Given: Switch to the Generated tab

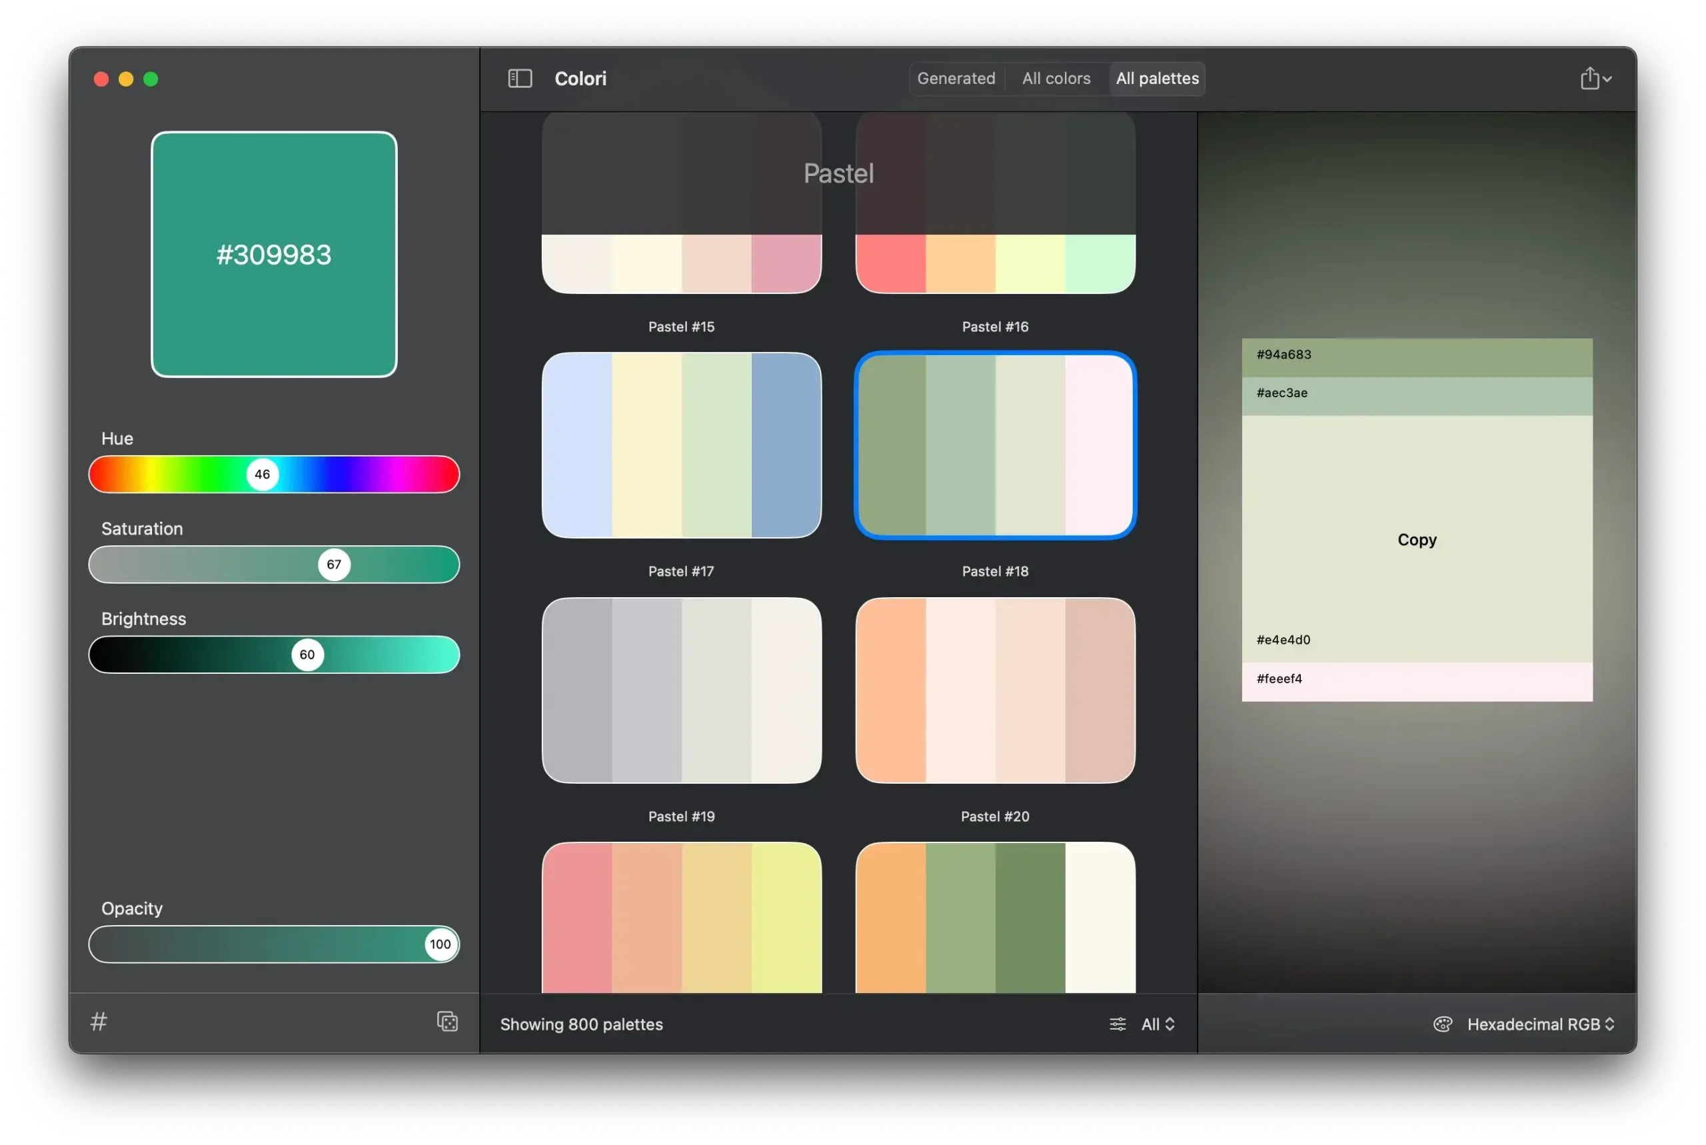Looking at the screenshot, I should 956,78.
